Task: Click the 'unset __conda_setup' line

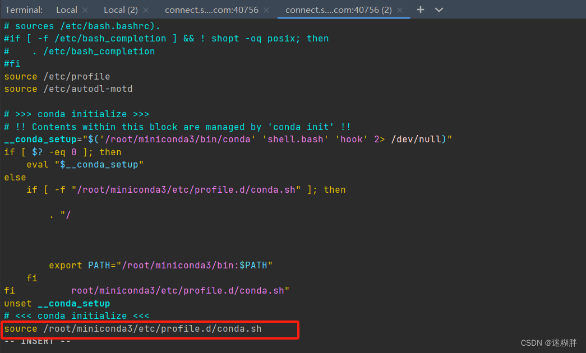Action: 57,303
